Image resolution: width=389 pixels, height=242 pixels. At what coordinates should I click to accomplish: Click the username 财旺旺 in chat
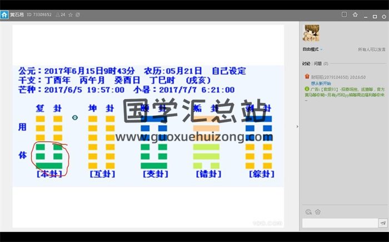point(317,78)
